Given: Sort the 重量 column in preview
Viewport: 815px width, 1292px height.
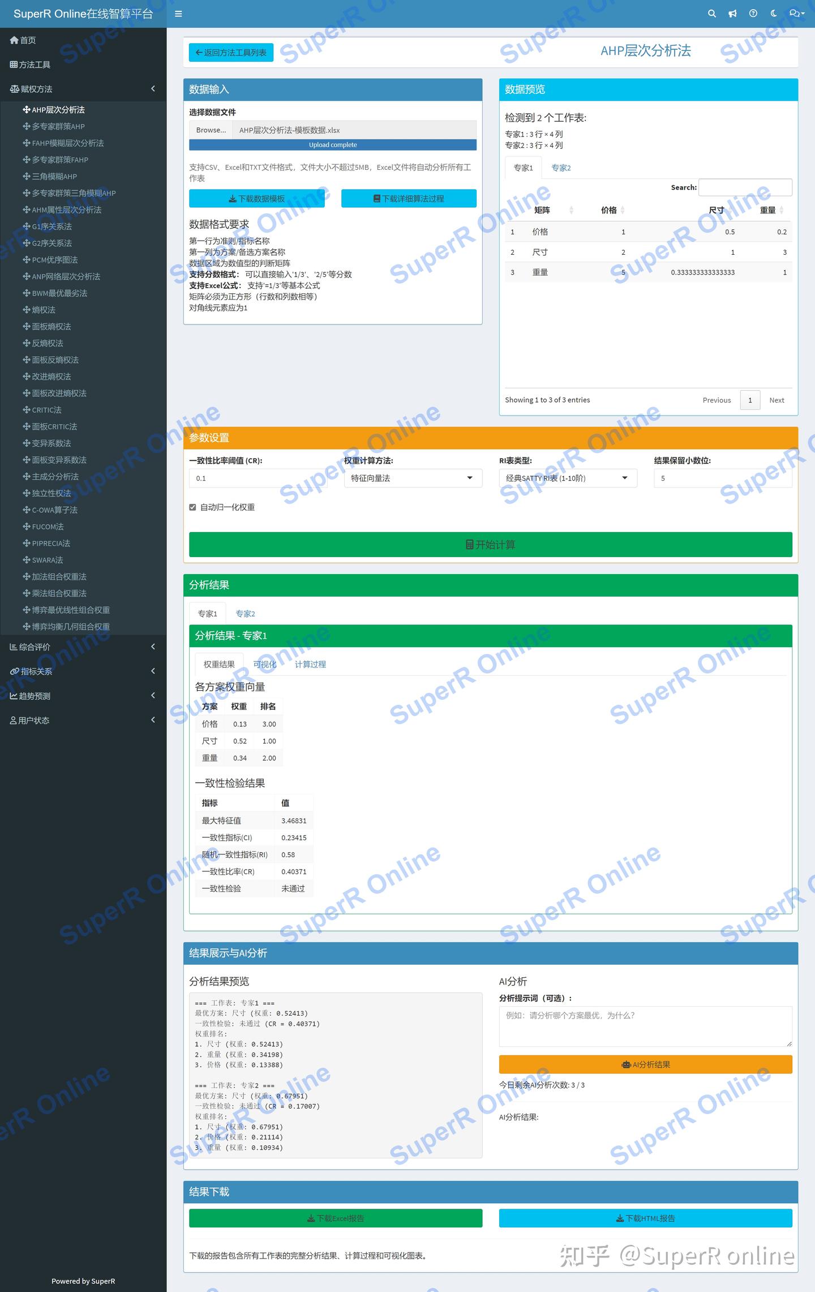Looking at the screenshot, I should (x=768, y=210).
